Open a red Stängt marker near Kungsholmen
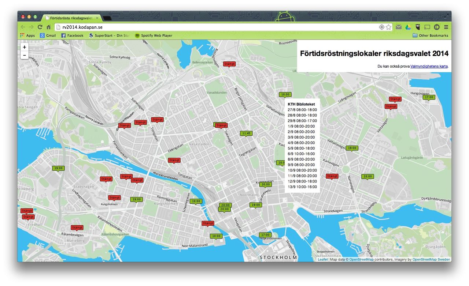Viewport: 469px width, 286px height. 114,197
